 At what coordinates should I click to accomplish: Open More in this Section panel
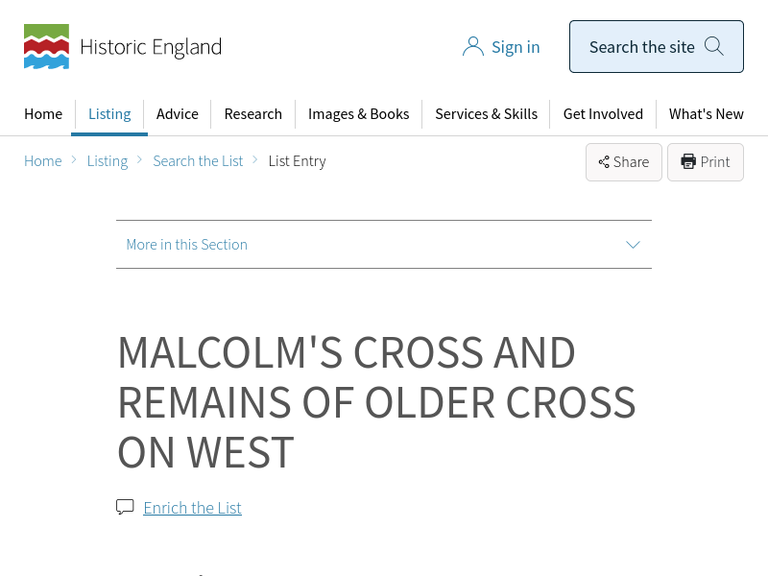click(187, 245)
